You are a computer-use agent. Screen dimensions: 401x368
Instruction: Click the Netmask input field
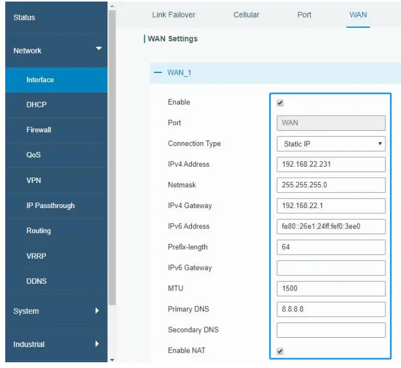tap(331, 185)
